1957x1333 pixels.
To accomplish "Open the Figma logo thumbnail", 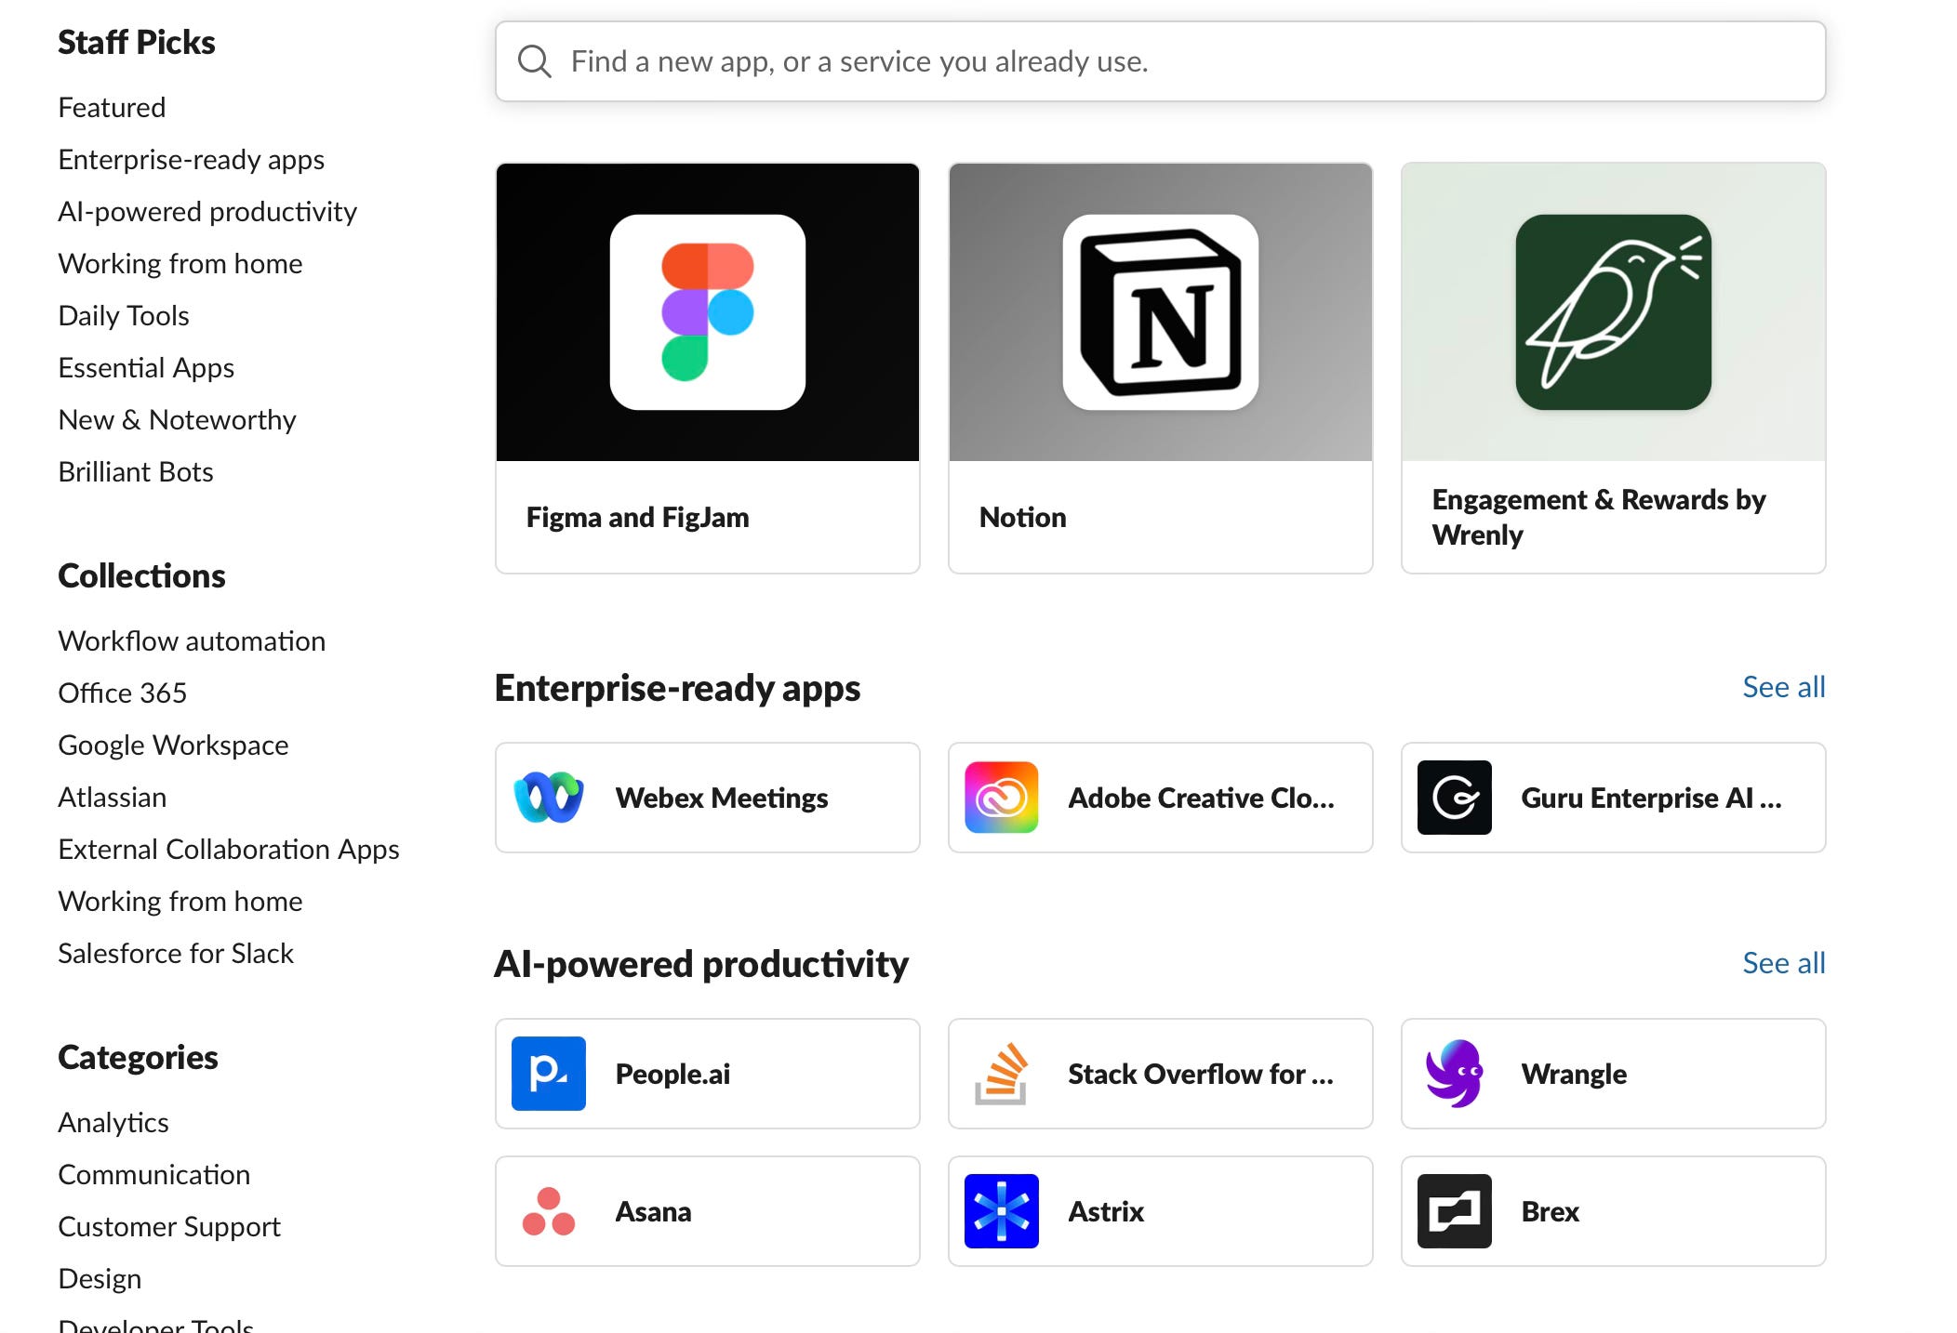I will coord(708,312).
